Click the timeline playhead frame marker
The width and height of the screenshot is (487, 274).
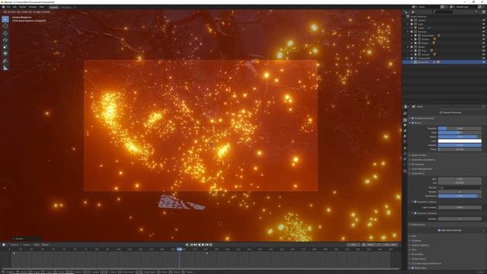(x=180, y=249)
